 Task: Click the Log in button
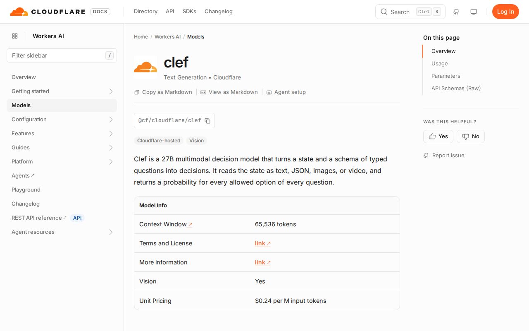(505, 12)
